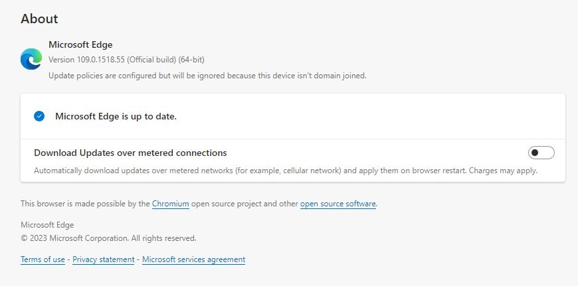This screenshot has height=286, width=578.
Task: Open the open source software link
Action: pos(338,204)
